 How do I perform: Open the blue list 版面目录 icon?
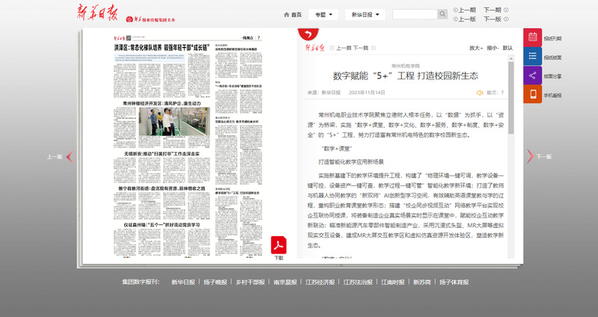pos(532,56)
